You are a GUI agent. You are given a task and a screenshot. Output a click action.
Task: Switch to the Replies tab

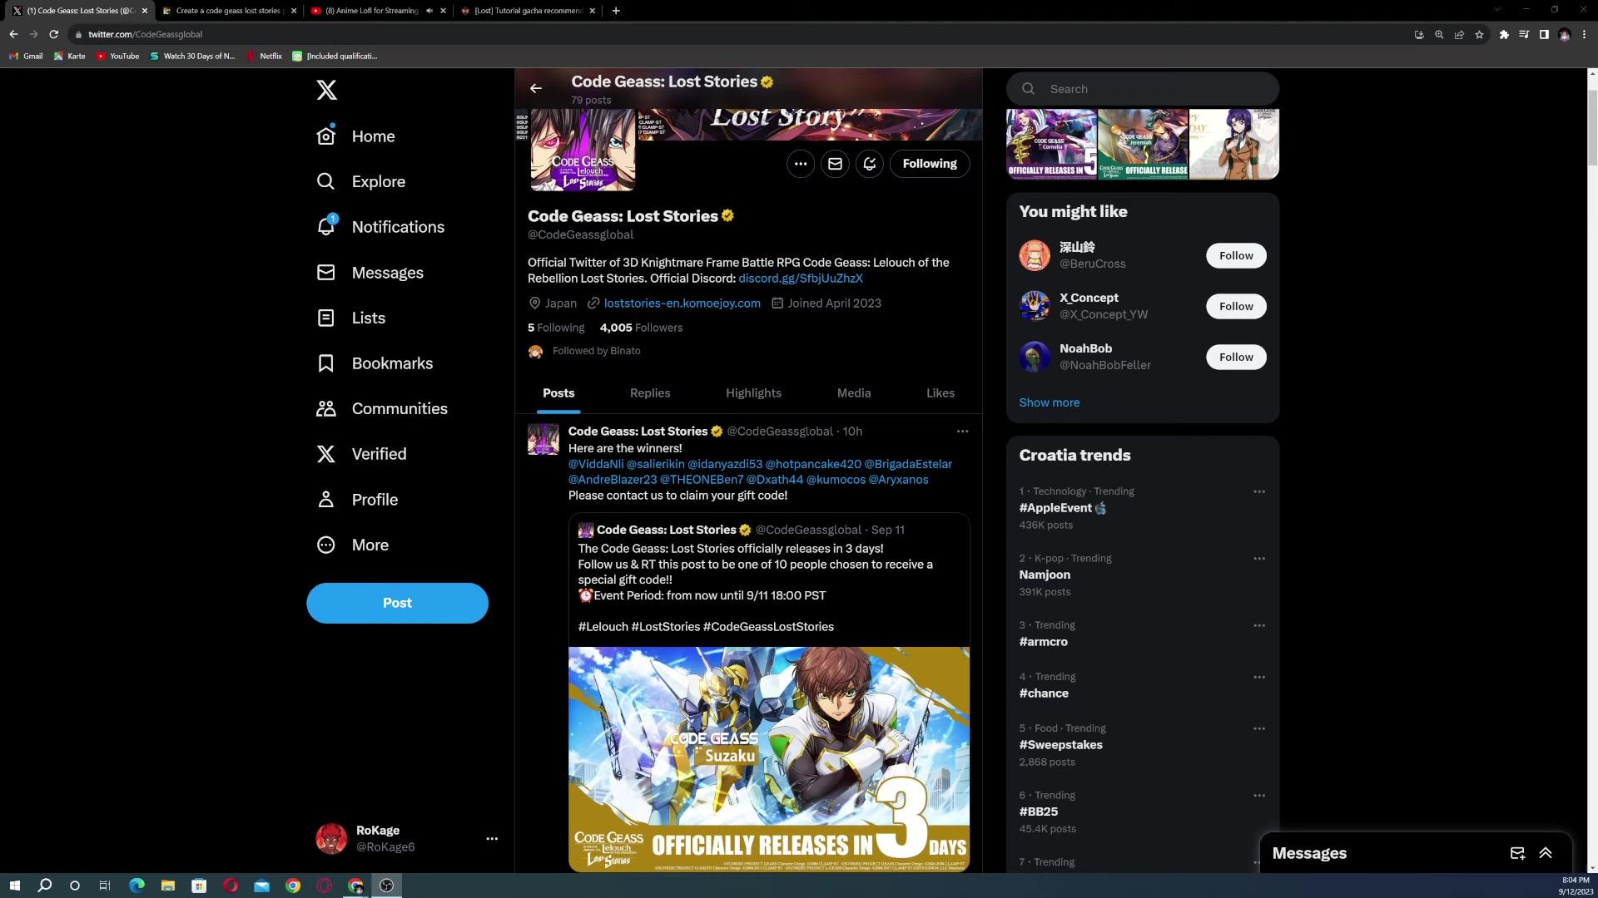pyautogui.click(x=650, y=392)
